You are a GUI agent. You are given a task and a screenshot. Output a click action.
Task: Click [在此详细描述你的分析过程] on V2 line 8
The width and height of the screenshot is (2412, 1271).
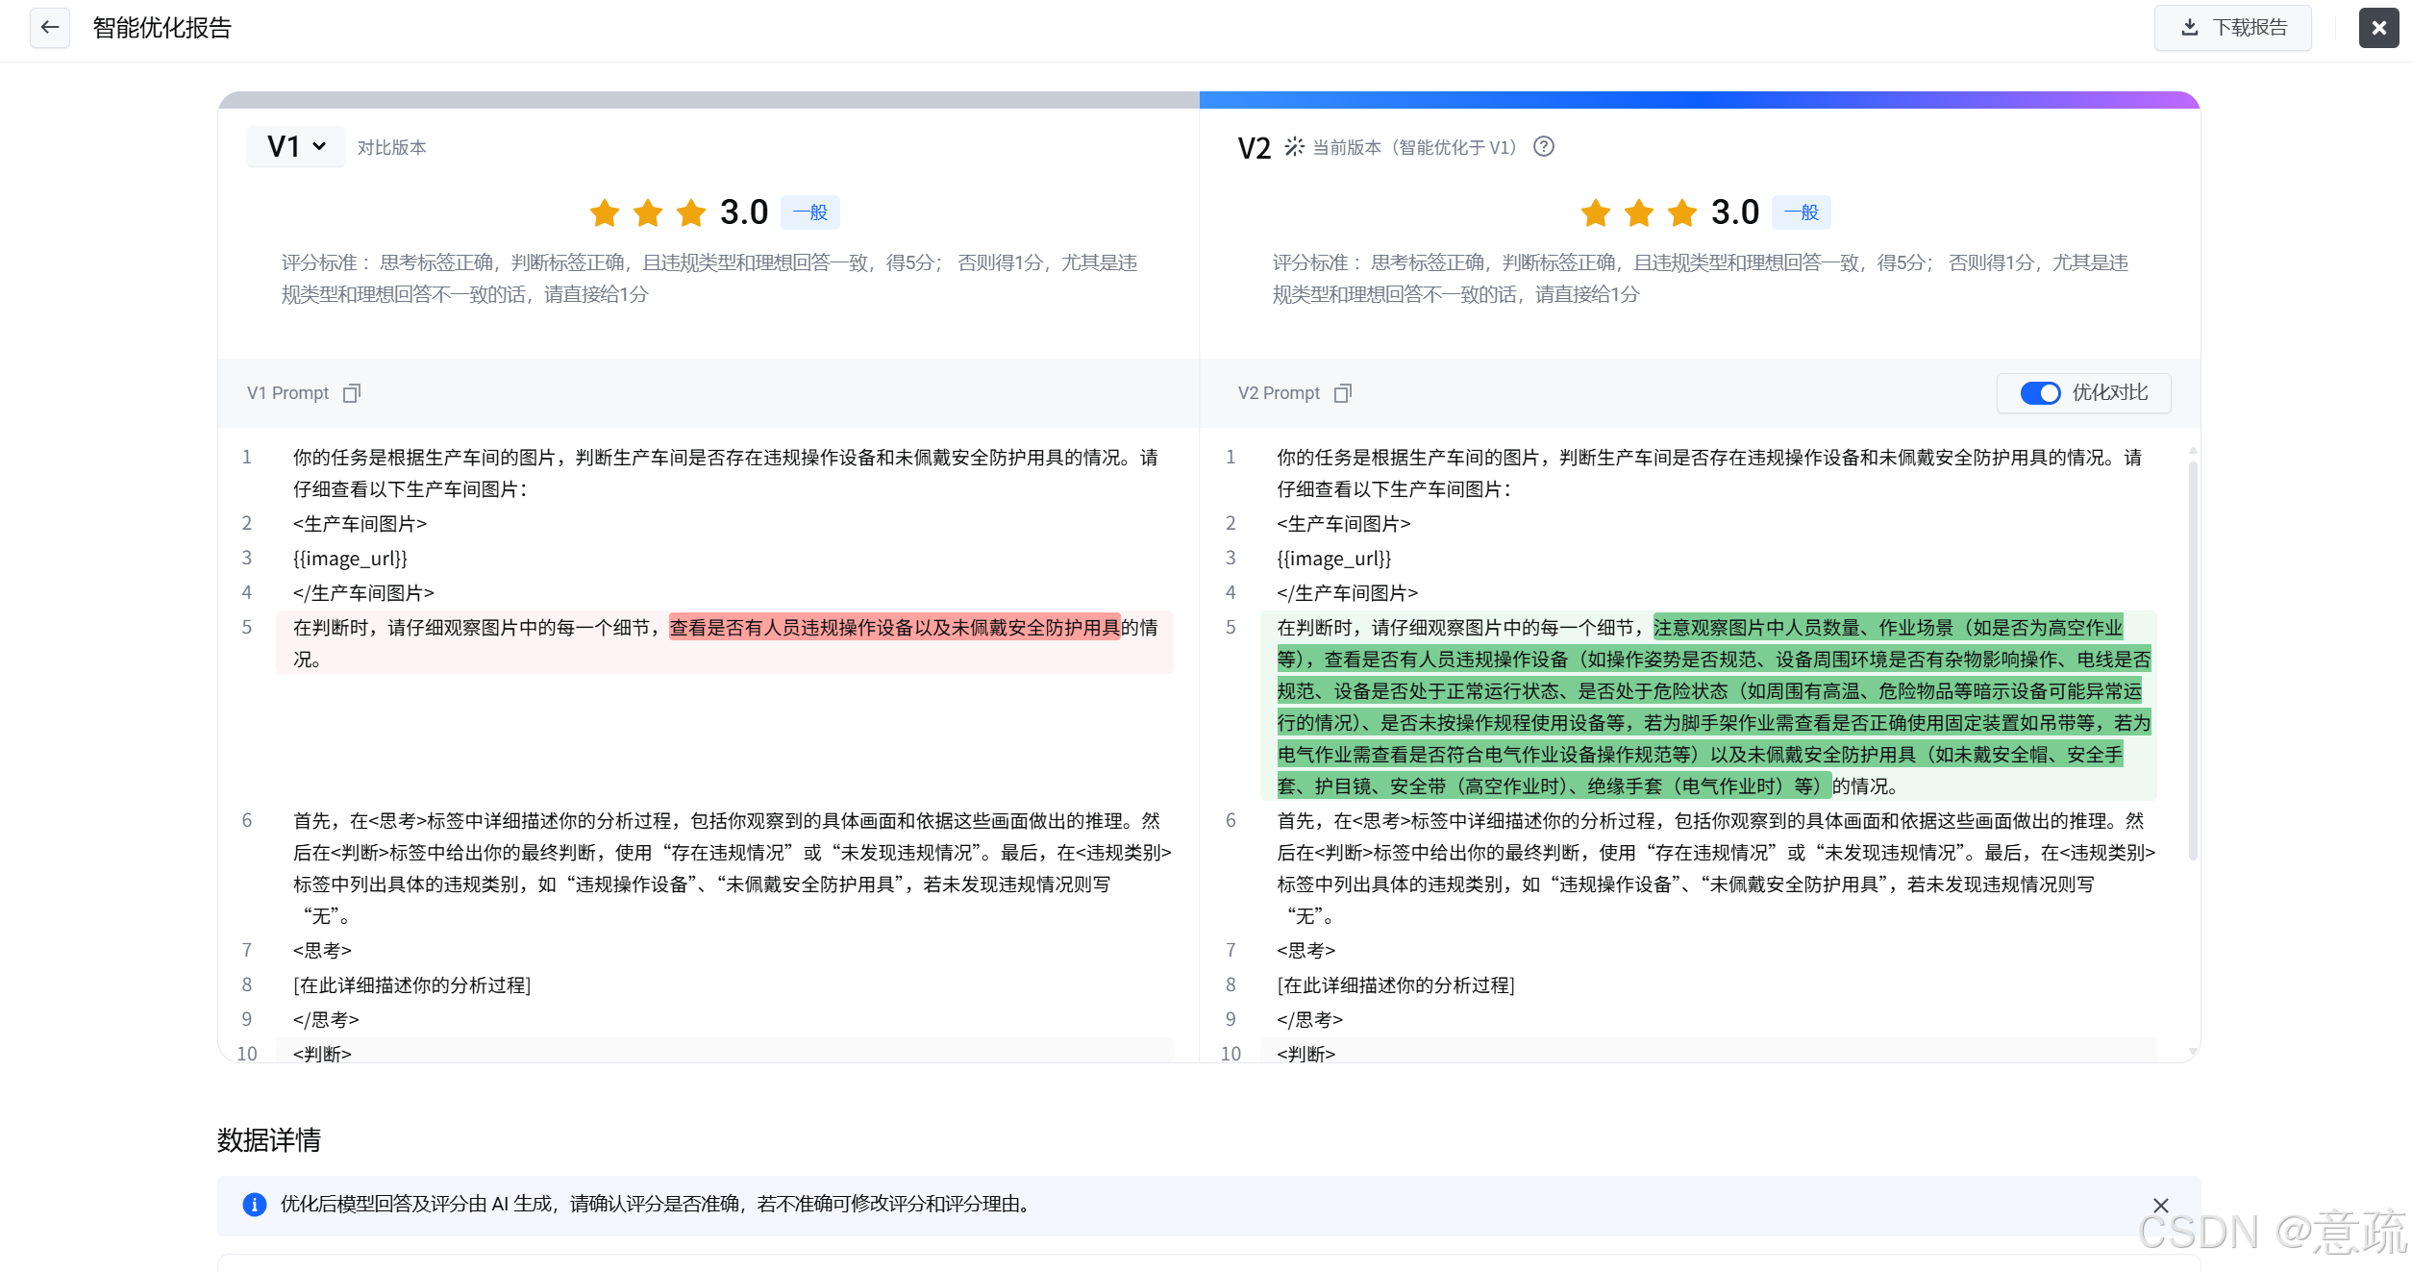[x=1395, y=984]
